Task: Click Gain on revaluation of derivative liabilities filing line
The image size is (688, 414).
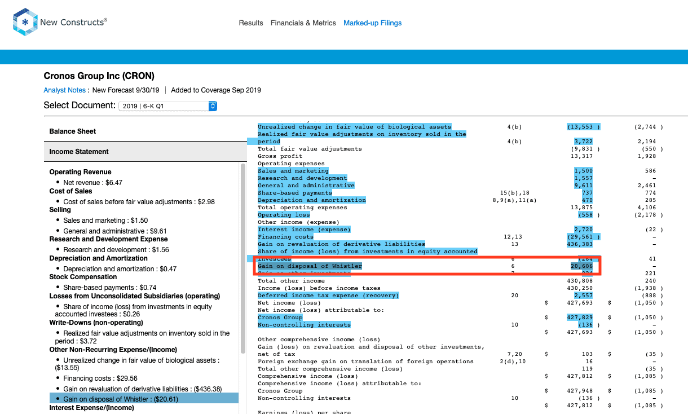Action: 341,244
